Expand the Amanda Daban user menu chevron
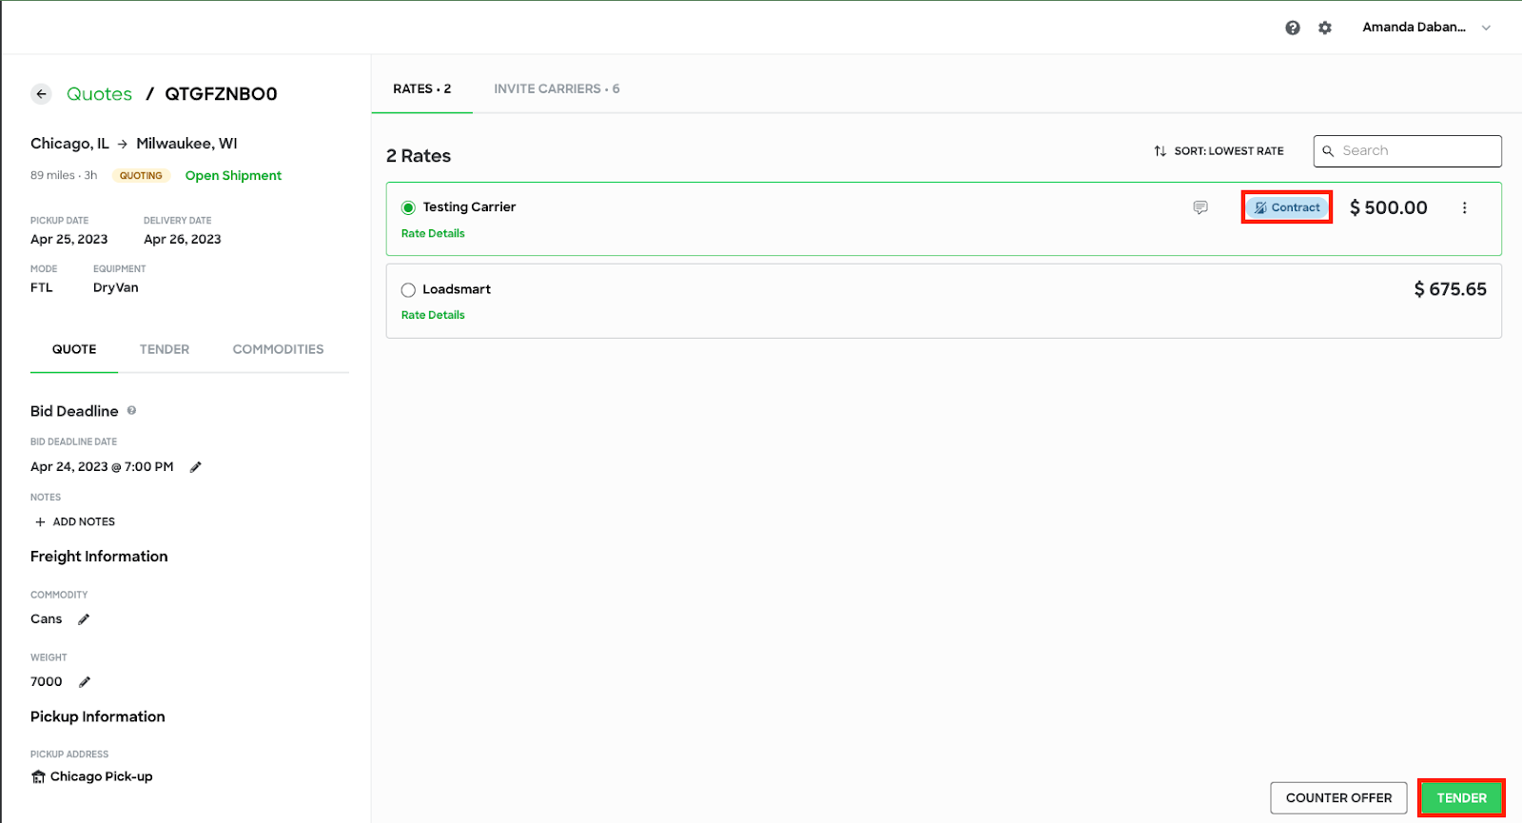The width and height of the screenshot is (1522, 823). click(x=1486, y=28)
